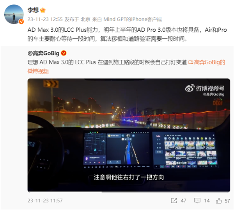Click the orange verified badge on the avatar

pyautogui.click(x=21, y=21)
